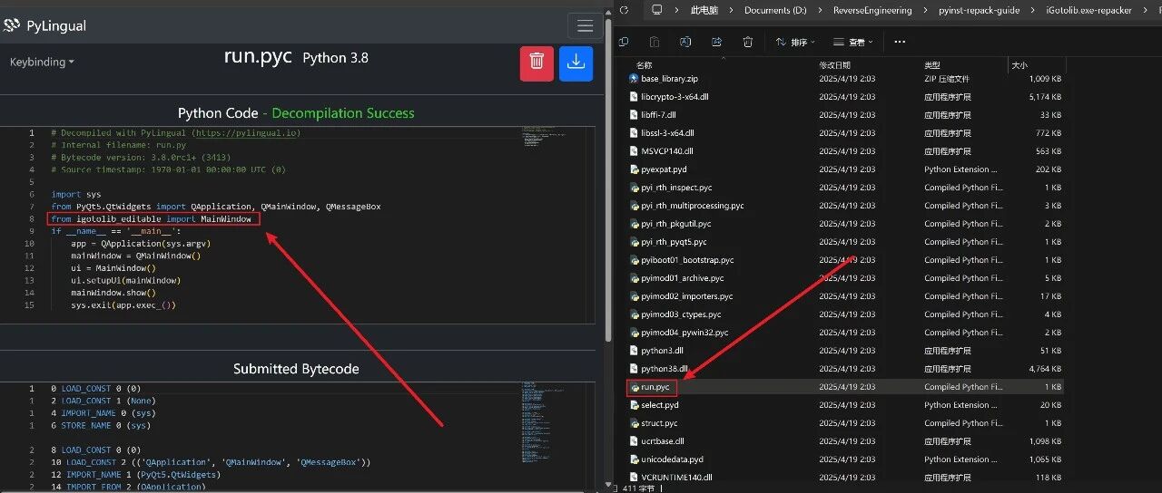
Task: Click the 'Decompilation Success' status text
Action: pos(343,113)
